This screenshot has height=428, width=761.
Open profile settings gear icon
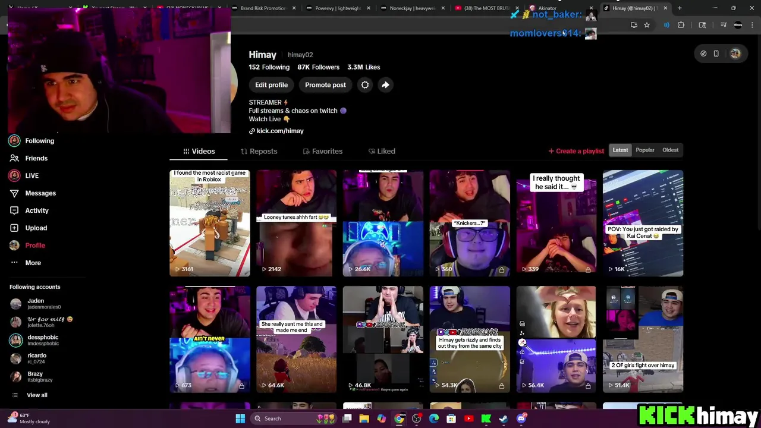tap(365, 85)
